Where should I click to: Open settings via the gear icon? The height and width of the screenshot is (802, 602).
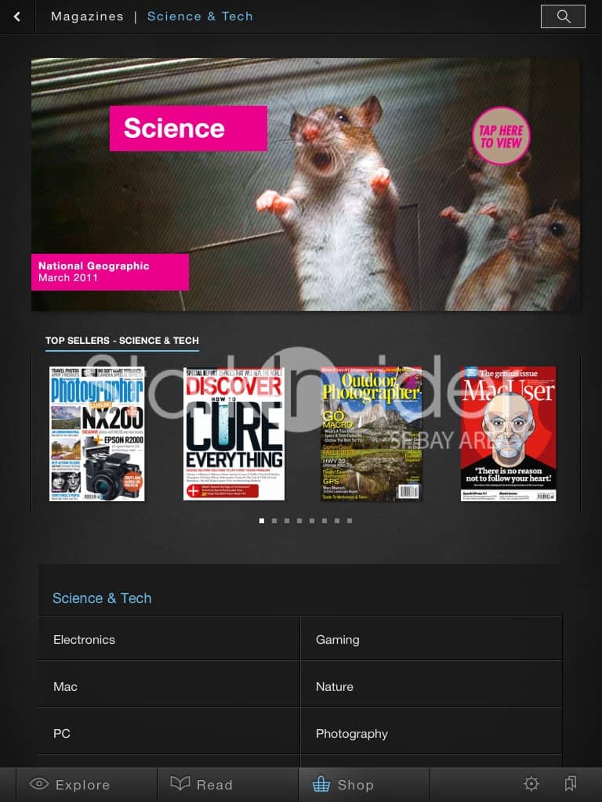[x=531, y=783]
